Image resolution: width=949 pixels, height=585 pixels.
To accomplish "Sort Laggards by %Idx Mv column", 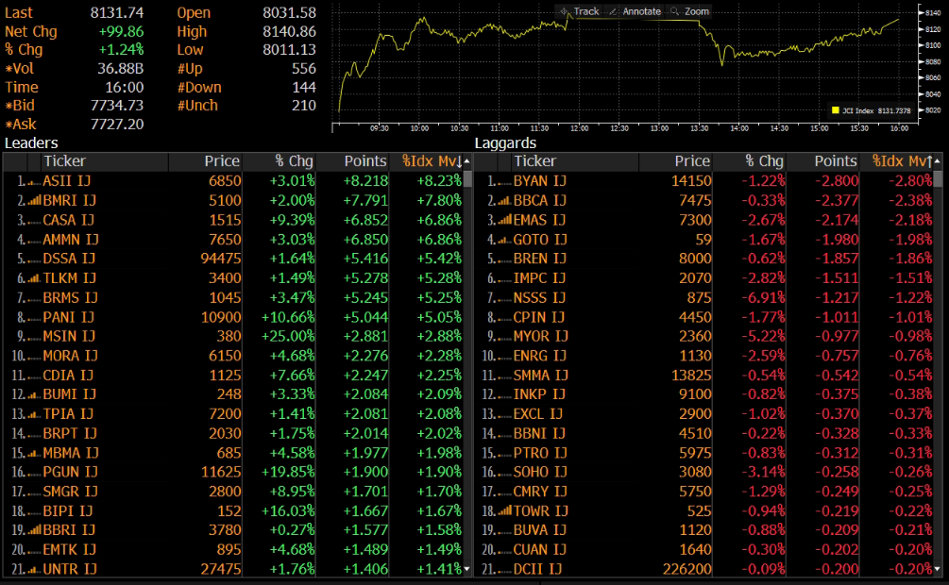I will (901, 161).
